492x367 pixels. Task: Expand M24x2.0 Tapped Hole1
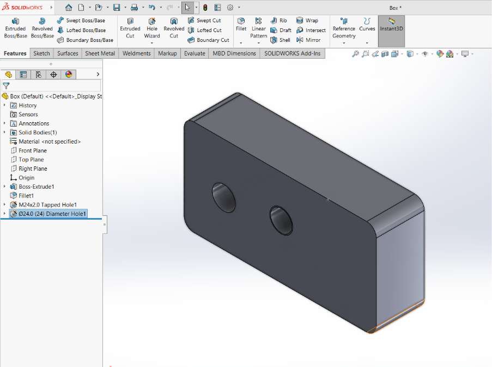(4, 205)
